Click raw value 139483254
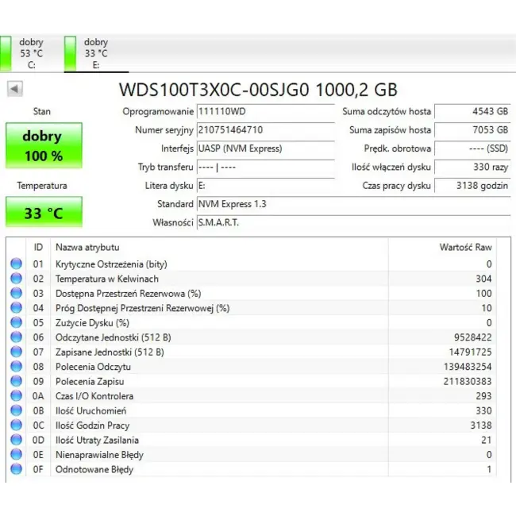 point(468,367)
